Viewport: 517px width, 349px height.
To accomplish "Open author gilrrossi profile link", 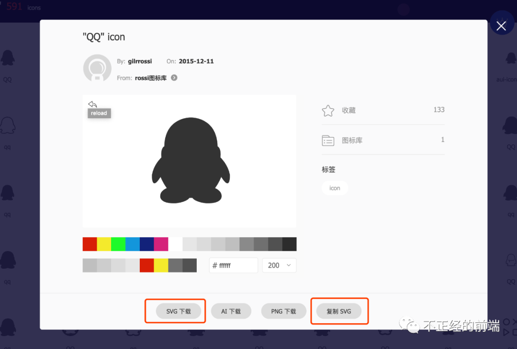I will coord(140,61).
